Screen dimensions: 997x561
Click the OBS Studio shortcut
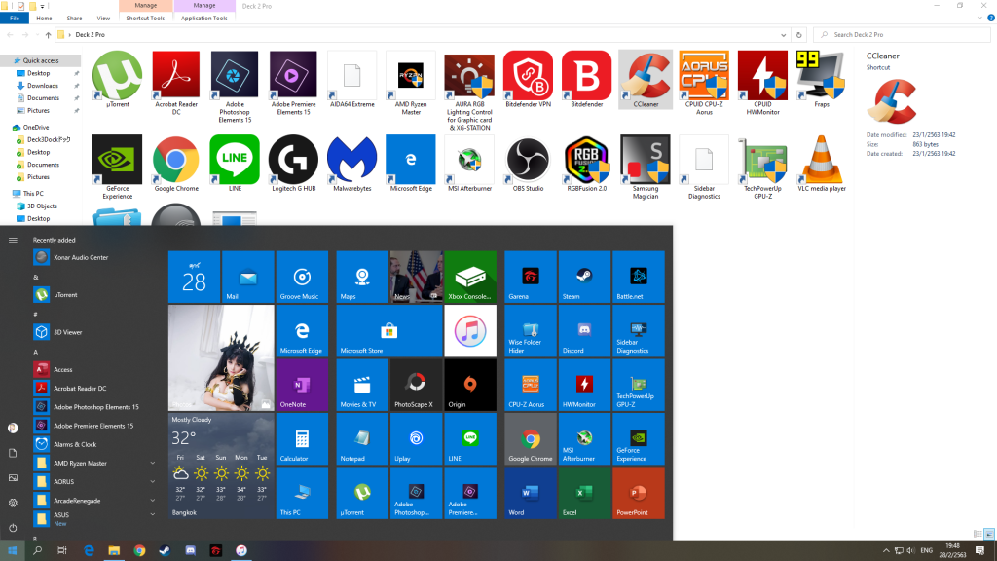528,164
